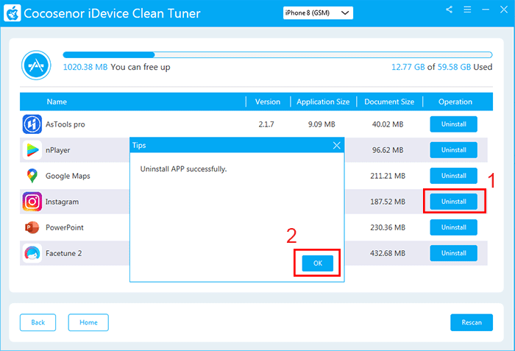The width and height of the screenshot is (515, 351).
Task: Expand the iPhone 8 (GSM) device dropdown
Action: (x=318, y=13)
